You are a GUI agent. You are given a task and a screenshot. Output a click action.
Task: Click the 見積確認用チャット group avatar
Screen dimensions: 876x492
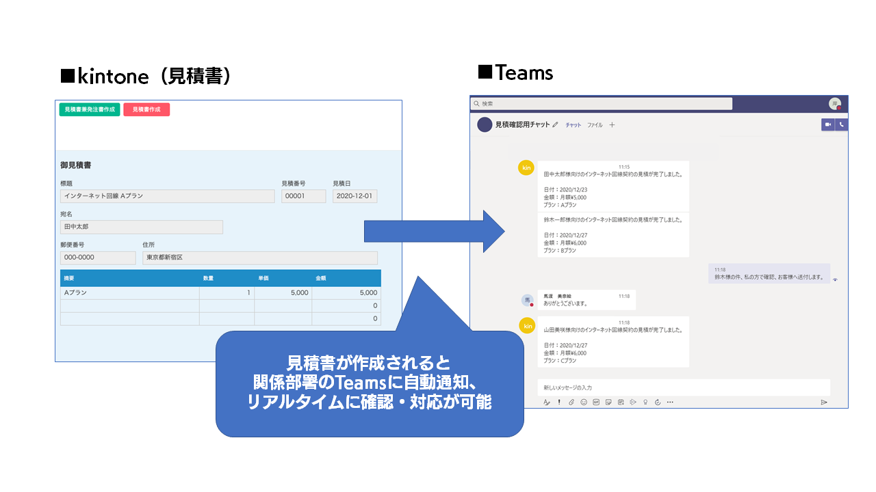click(485, 124)
